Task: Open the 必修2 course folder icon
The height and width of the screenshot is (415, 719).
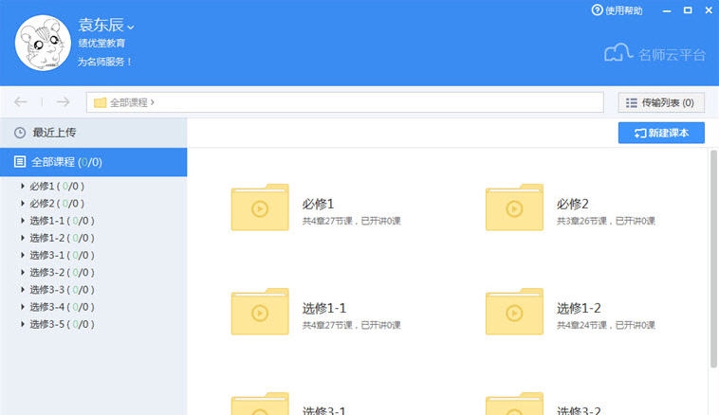Action: 514,207
